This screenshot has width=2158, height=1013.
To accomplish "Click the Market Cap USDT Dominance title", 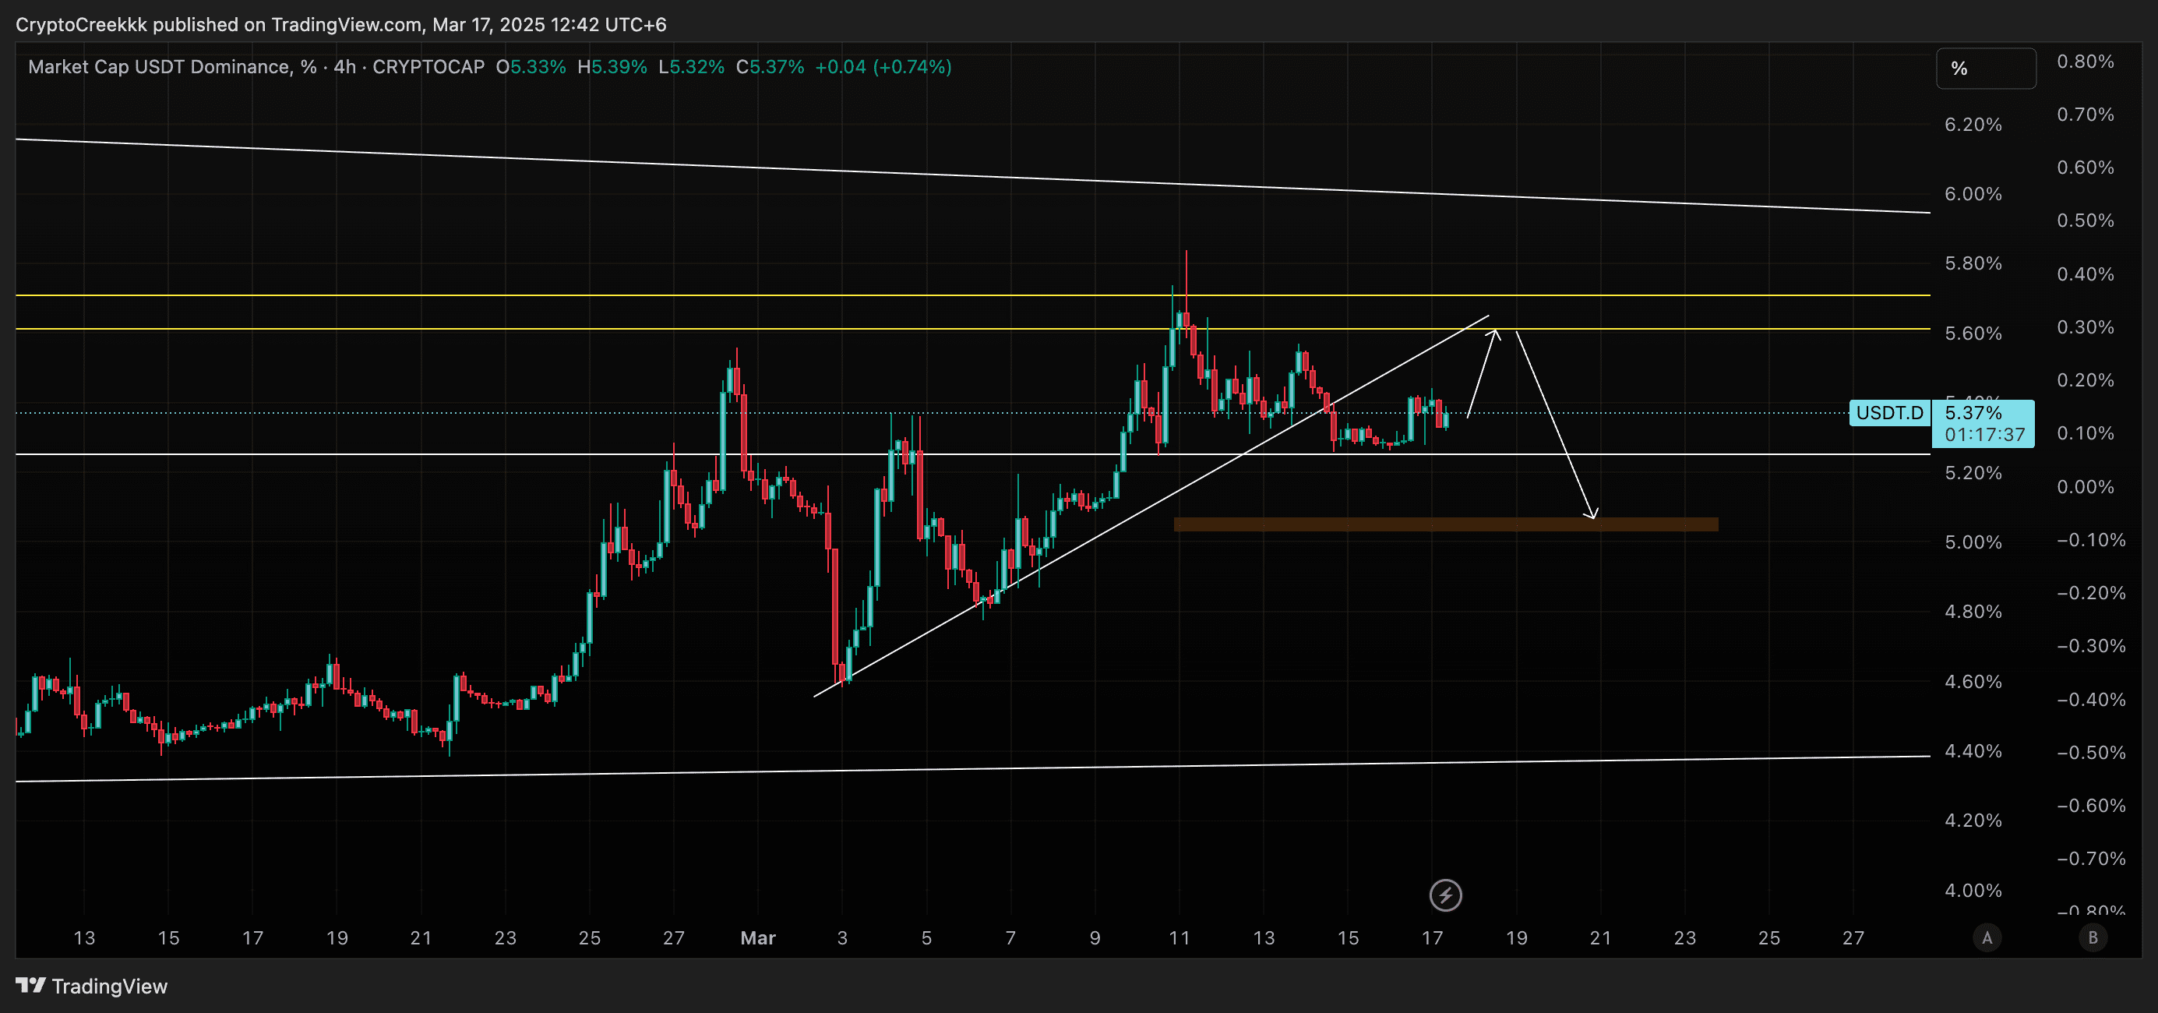I will 173,67.
